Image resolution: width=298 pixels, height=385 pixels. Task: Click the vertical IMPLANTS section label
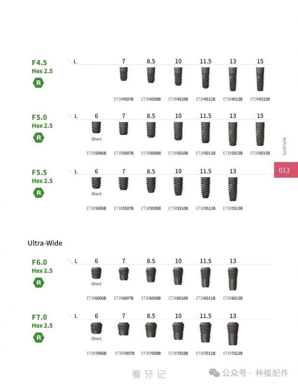point(284,146)
